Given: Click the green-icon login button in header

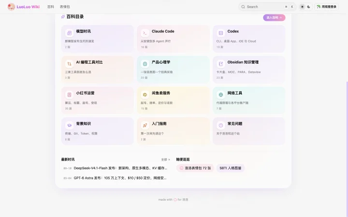Looking at the screenshot, I should coord(326,7).
